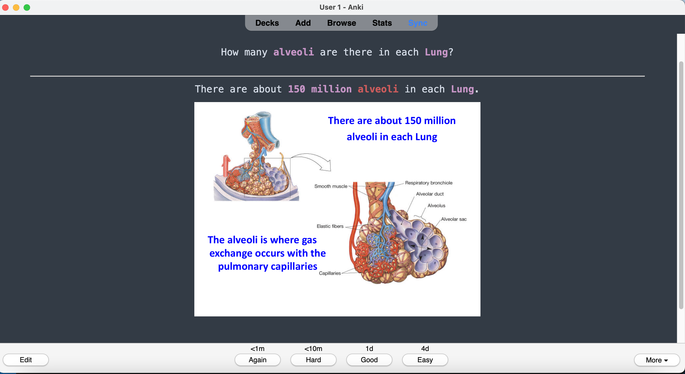Rate the card as Good
The height and width of the screenshot is (374, 685).
coord(369,360)
